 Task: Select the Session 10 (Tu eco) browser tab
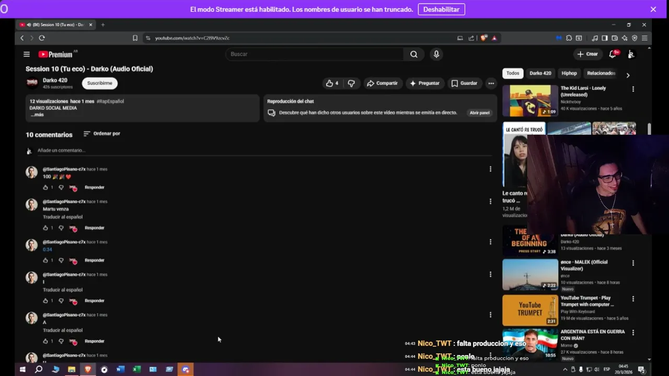point(56,25)
